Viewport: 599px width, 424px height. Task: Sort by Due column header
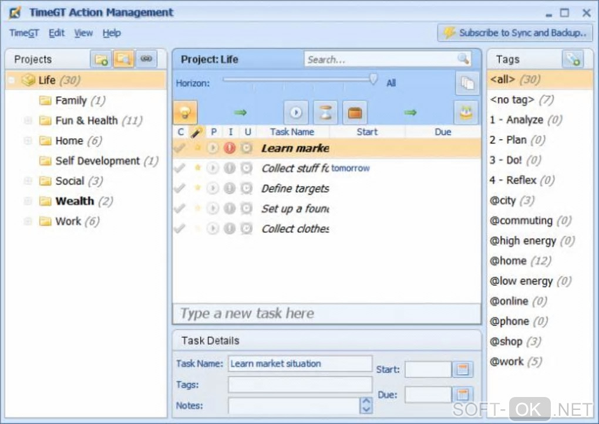click(443, 132)
